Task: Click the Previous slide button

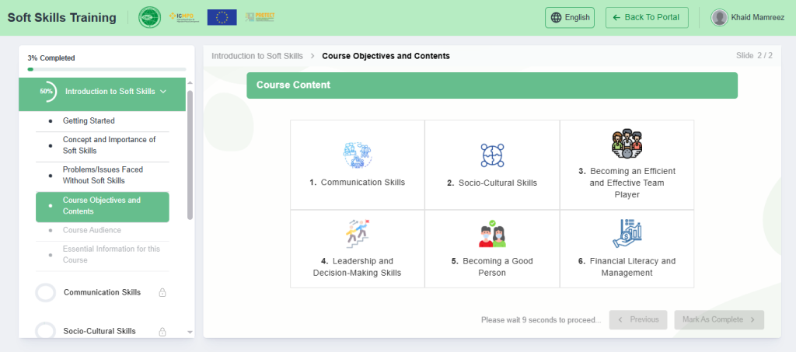Action: point(638,319)
